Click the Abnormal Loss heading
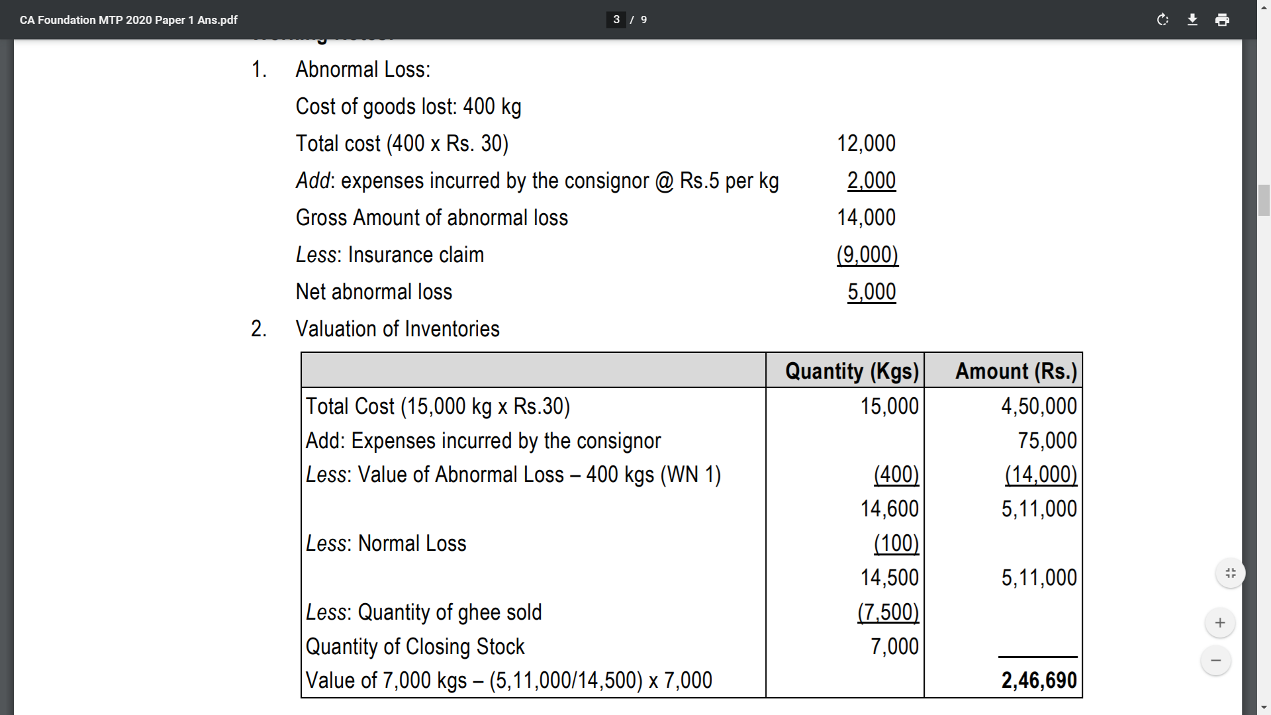The height and width of the screenshot is (715, 1271). point(362,70)
